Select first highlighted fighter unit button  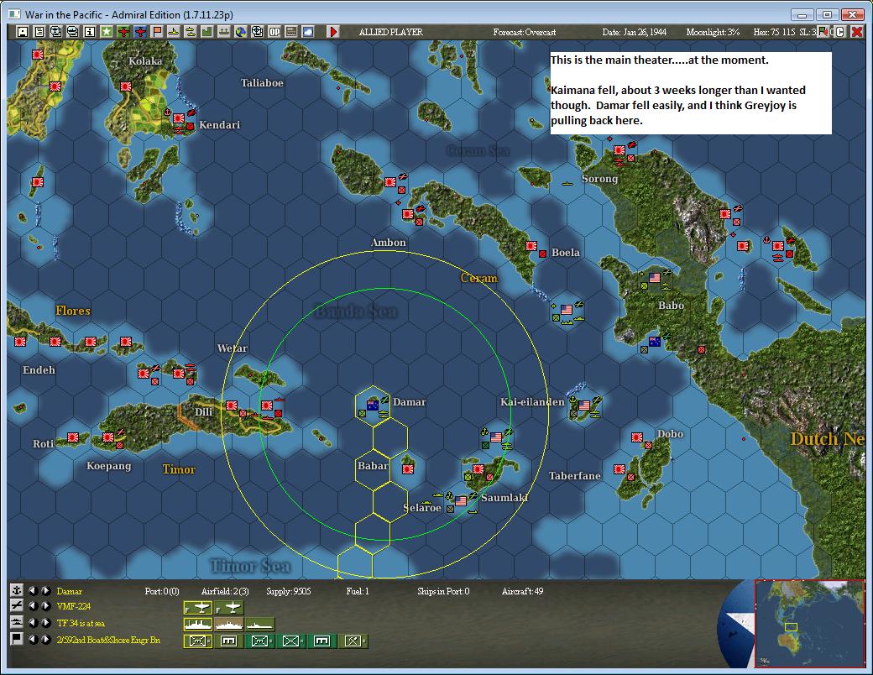coord(197,608)
